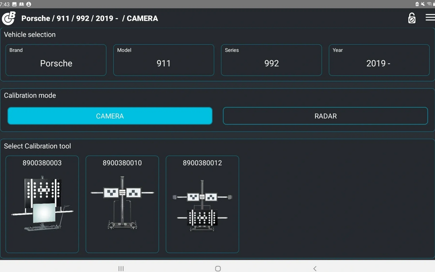
Task: Open the Year selector showing 2019 -
Action: pos(379,60)
